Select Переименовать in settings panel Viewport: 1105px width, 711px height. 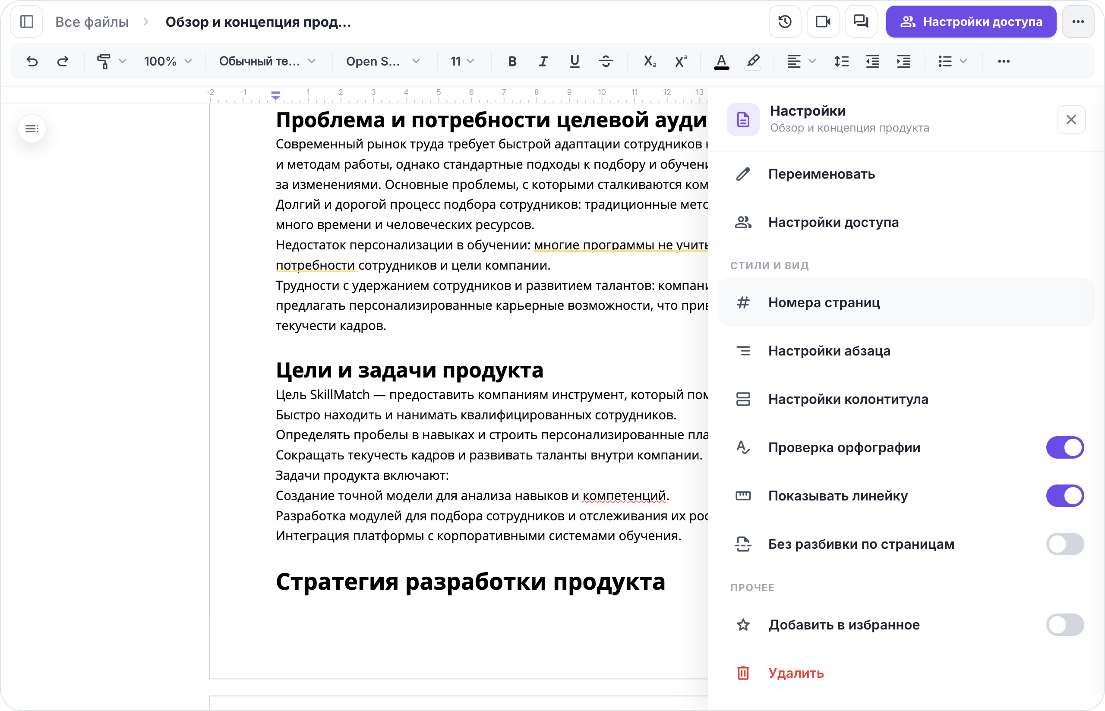(906, 174)
